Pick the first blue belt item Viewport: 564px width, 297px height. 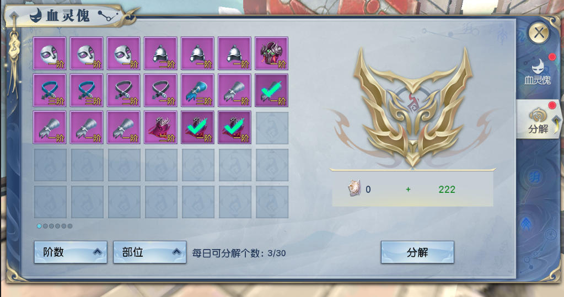pos(50,90)
